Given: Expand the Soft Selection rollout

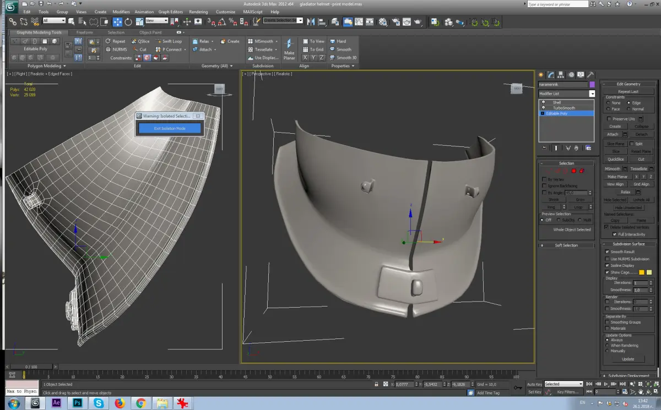Looking at the screenshot, I should 566,245.
